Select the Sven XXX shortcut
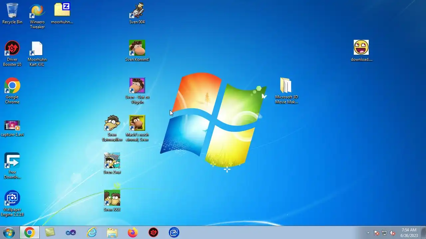Viewport: 426px width, 239px height. pos(112,201)
